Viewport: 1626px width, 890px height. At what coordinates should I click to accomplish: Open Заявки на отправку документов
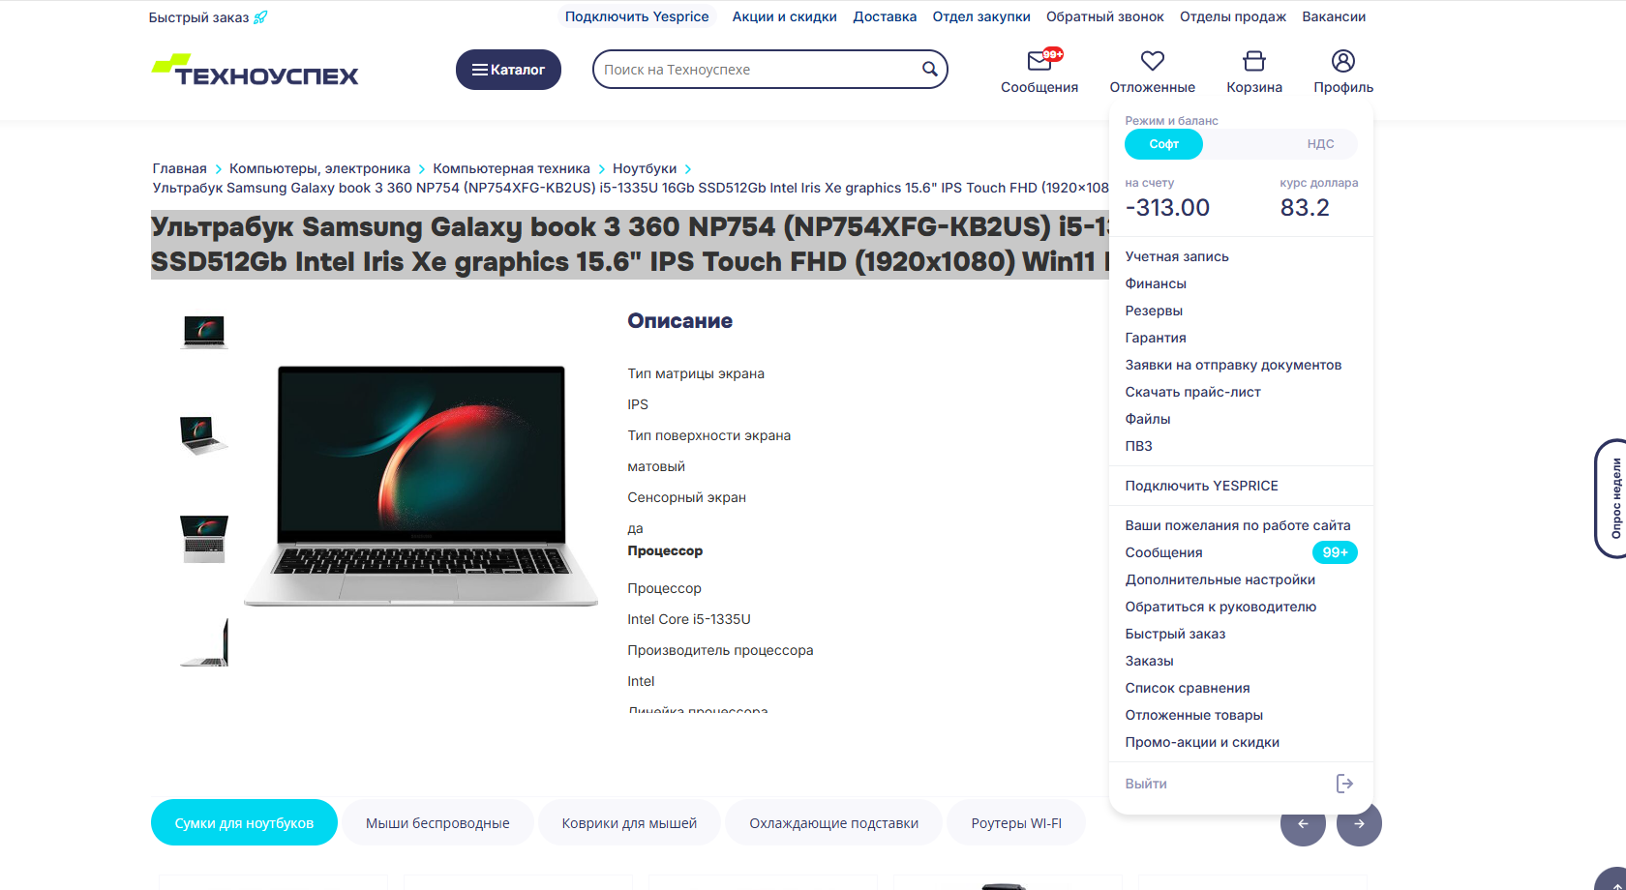coord(1233,365)
